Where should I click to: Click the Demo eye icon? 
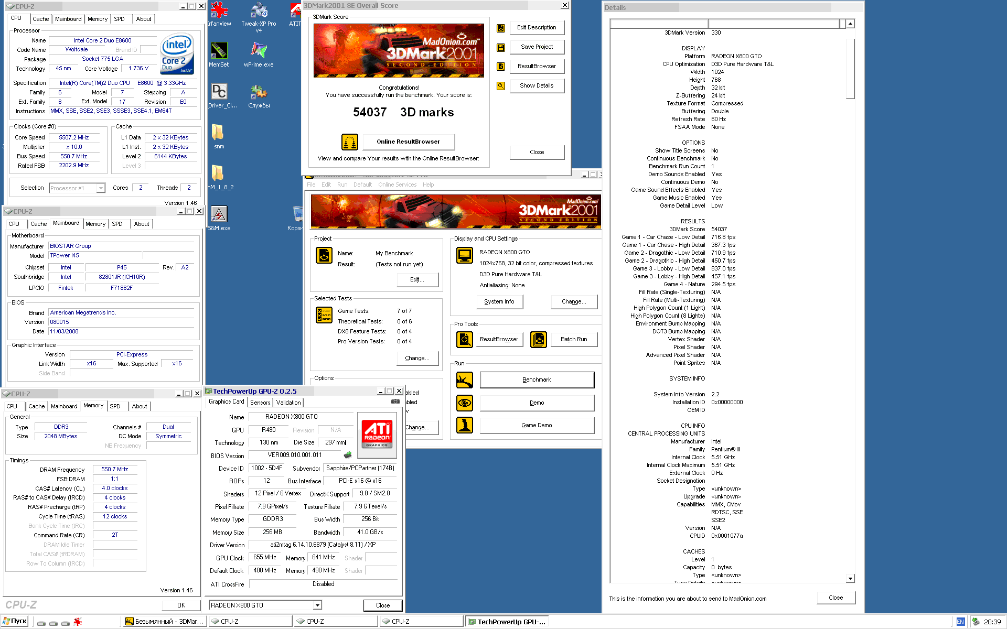coord(465,403)
